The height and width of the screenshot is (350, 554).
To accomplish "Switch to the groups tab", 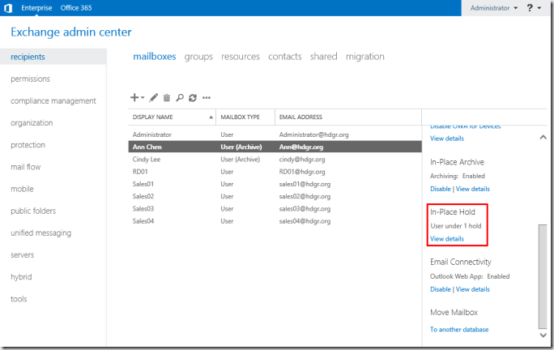I will (198, 57).
